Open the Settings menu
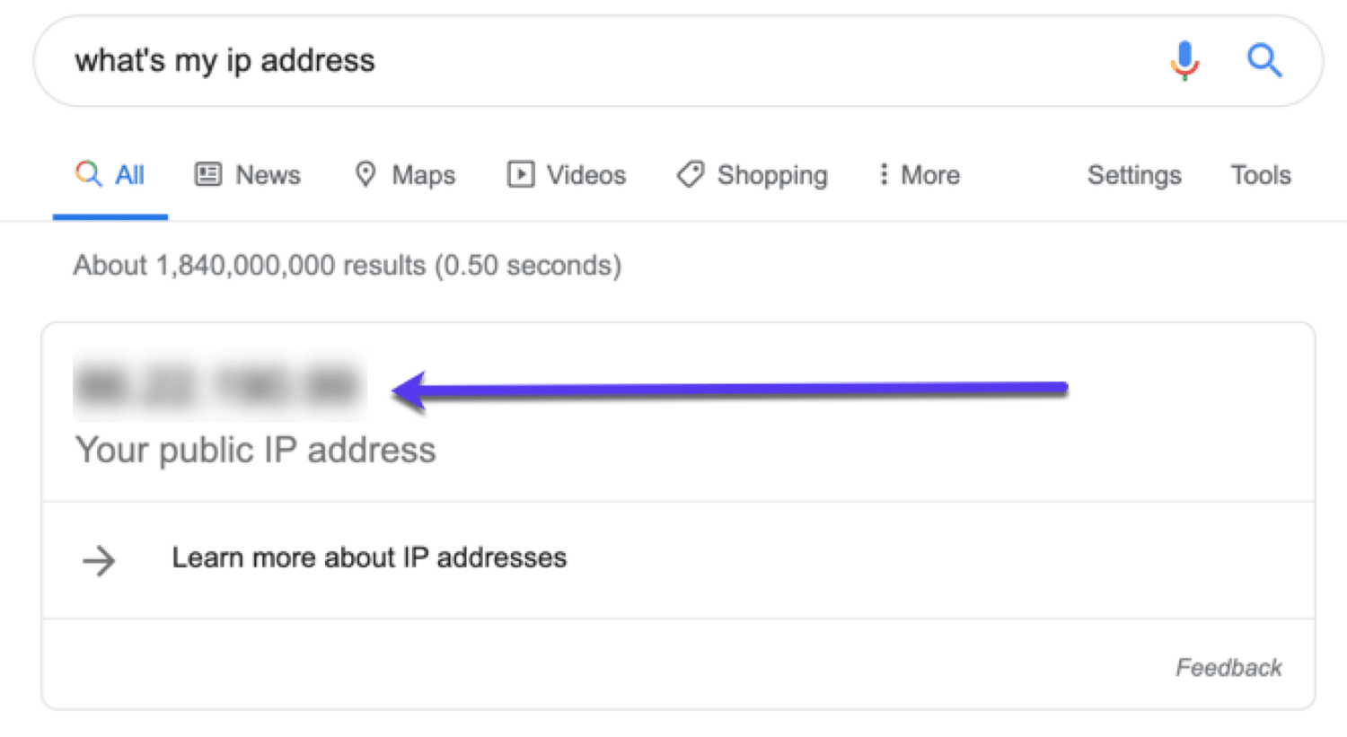Image resolution: width=1347 pixels, height=737 pixels. point(1134,175)
